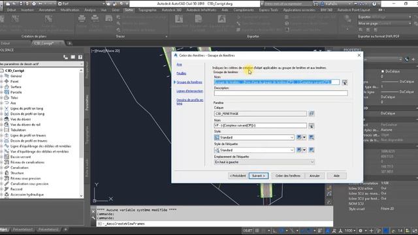Click the workspace gear icon in status bar

(x=361, y=230)
